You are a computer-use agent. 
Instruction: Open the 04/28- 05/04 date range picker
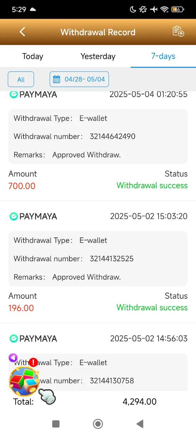(79, 79)
